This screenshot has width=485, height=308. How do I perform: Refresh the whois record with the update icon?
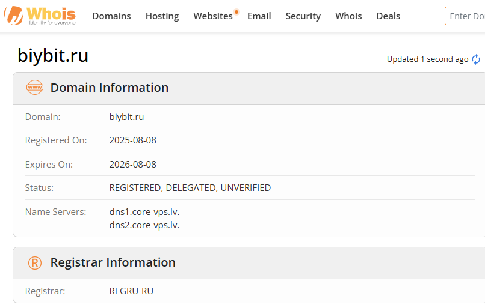pyautogui.click(x=476, y=59)
